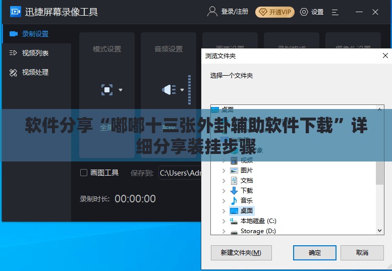Click the 图片 folder picture icon
392x271 pixels.
(x=234, y=171)
